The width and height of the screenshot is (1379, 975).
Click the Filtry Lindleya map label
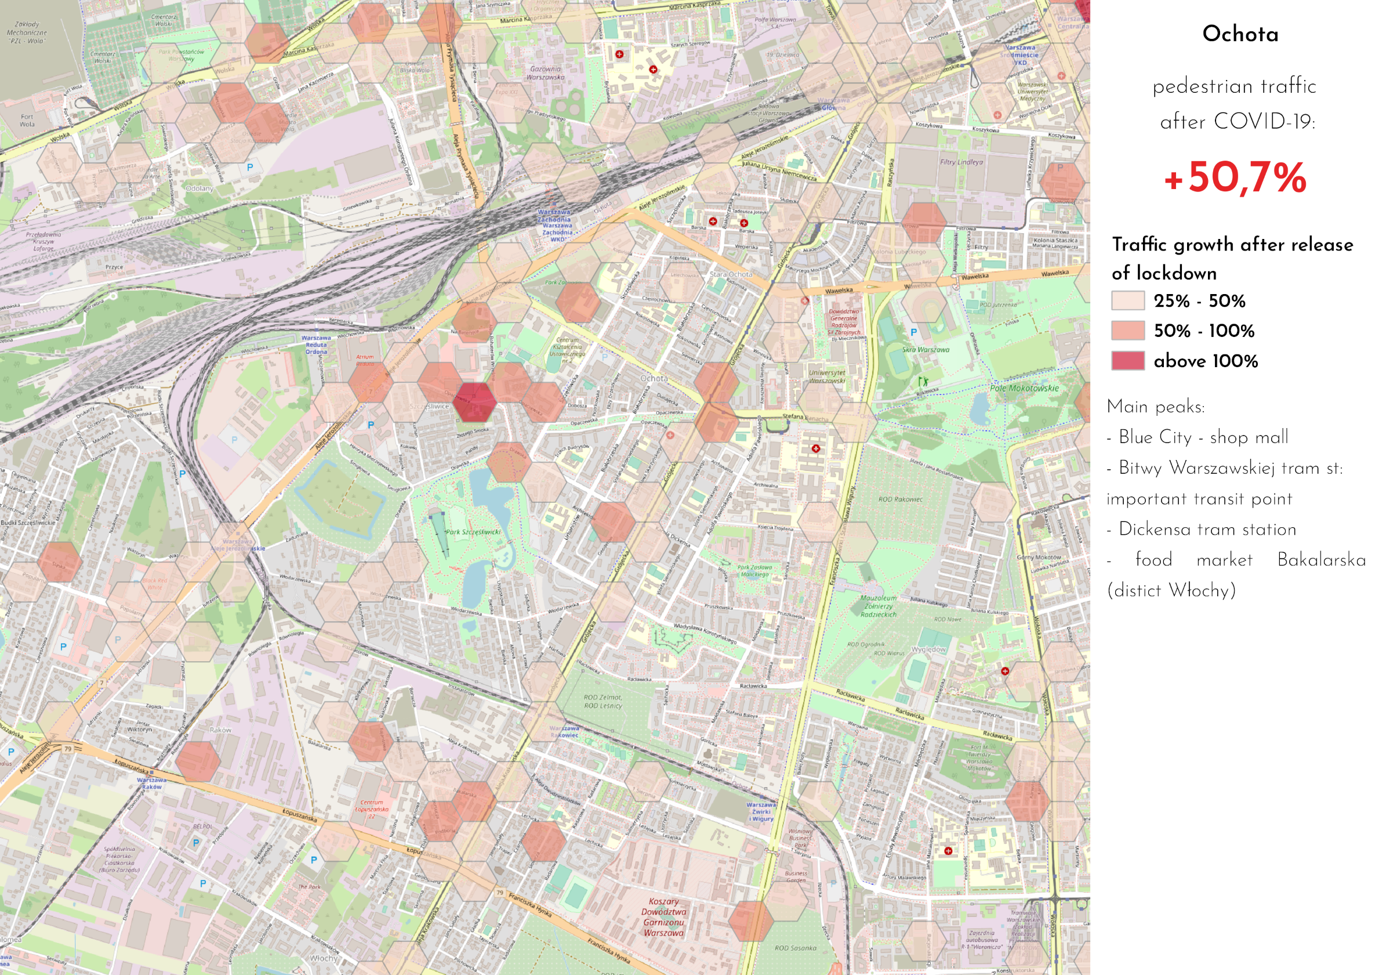tap(961, 162)
